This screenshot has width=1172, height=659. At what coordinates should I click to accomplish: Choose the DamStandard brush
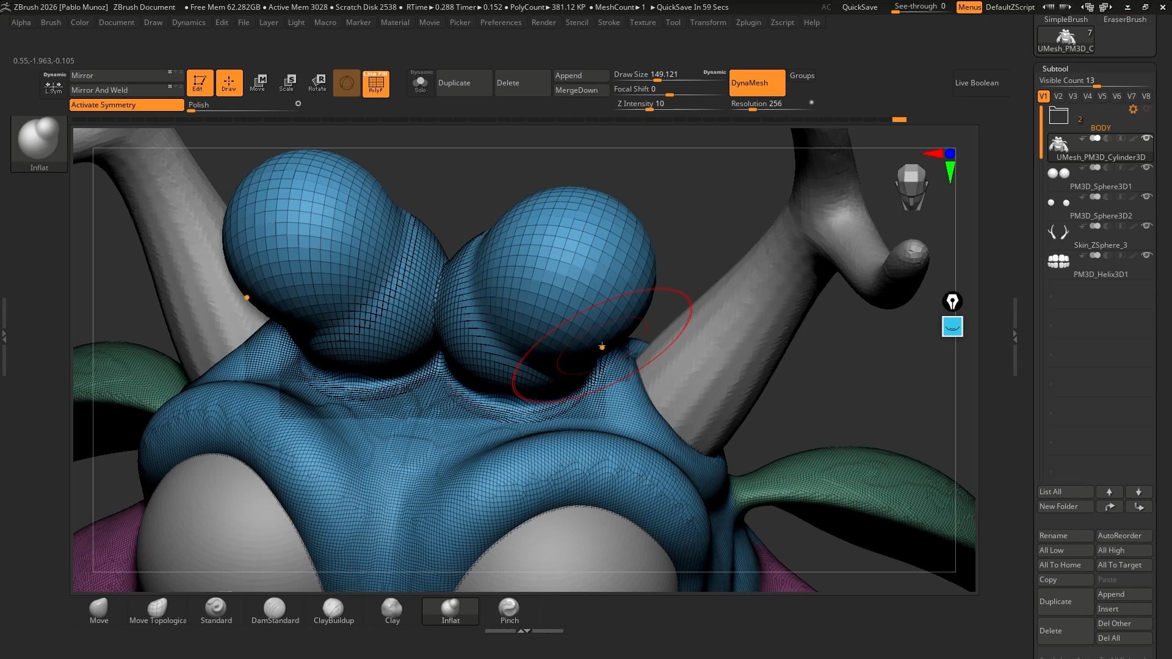pos(275,611)
